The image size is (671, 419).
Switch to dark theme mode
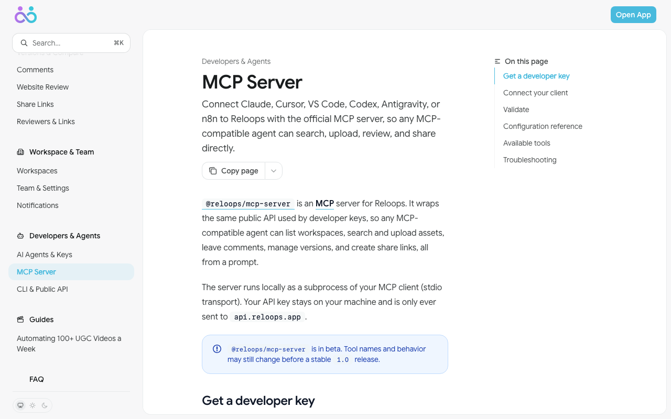45,405
